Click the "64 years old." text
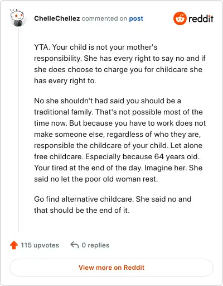 pyautogui.click(x=177, y=156)
